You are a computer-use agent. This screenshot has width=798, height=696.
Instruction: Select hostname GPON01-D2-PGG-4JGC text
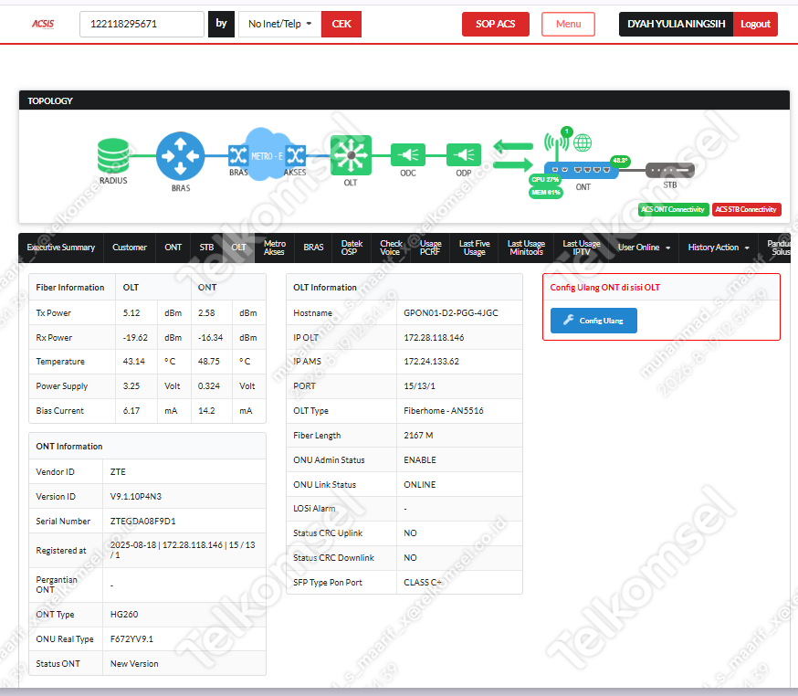(x=450, y=312)
